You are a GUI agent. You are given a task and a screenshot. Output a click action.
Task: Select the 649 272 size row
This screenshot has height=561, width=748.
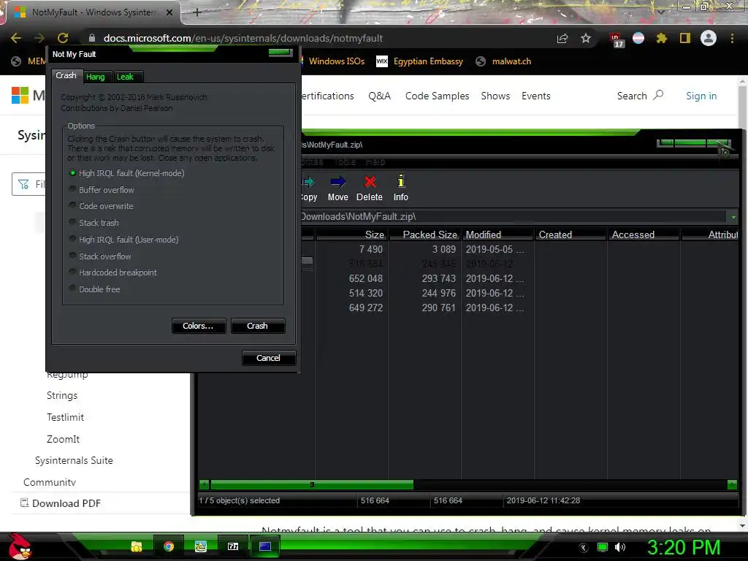520,308
